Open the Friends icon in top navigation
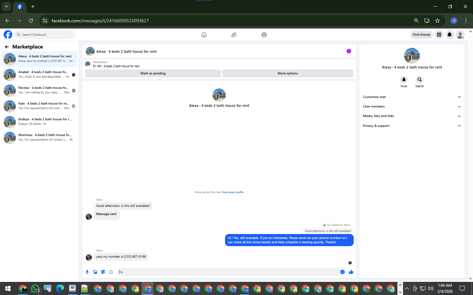The width and height of the screenshot is (473, 295). coord(234,35)
